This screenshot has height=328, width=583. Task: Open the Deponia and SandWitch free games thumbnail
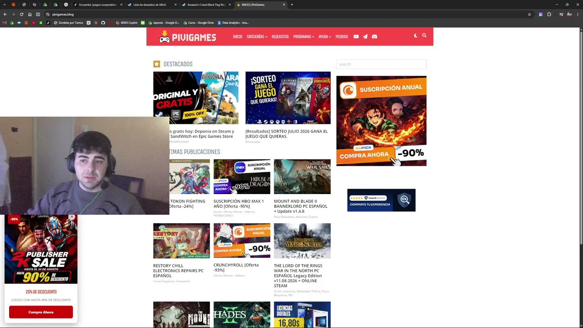pyautogui.click(x=196, y=97)
